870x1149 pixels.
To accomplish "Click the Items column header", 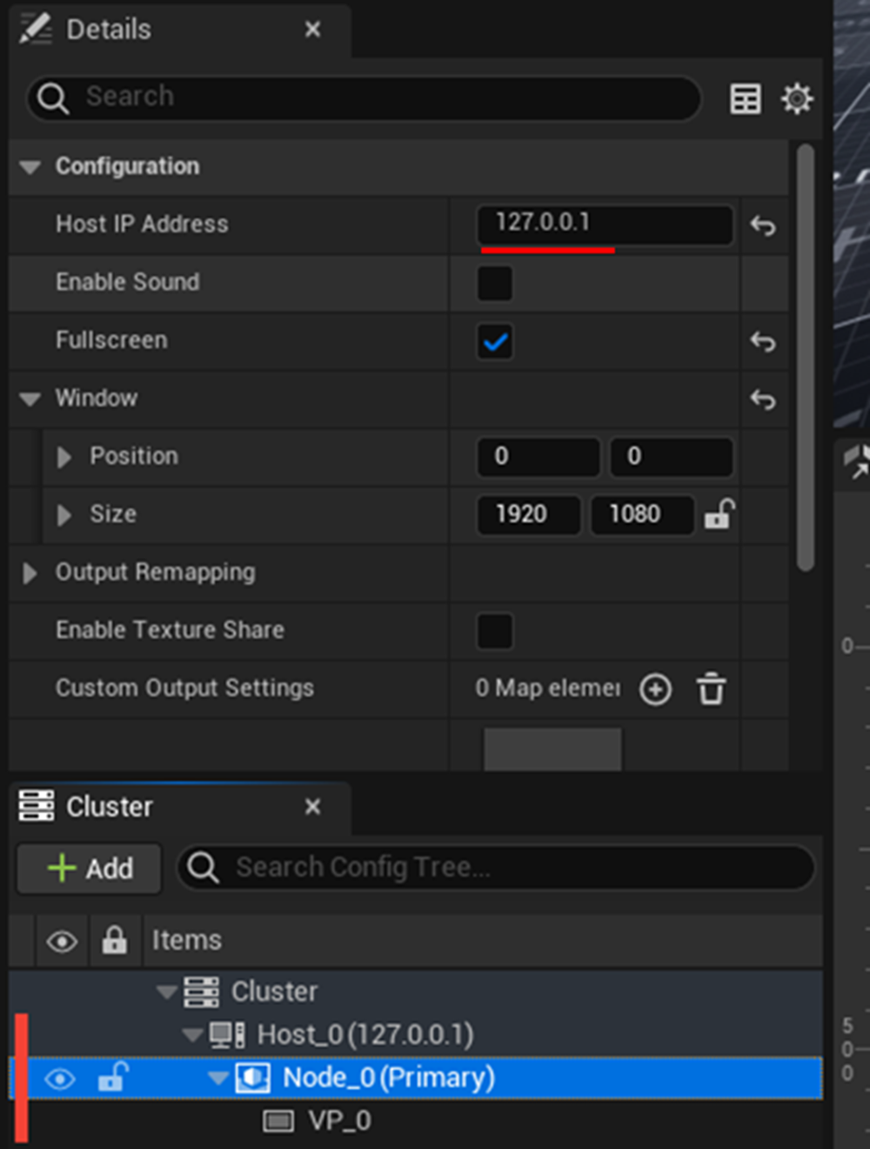I will [187, 941].
